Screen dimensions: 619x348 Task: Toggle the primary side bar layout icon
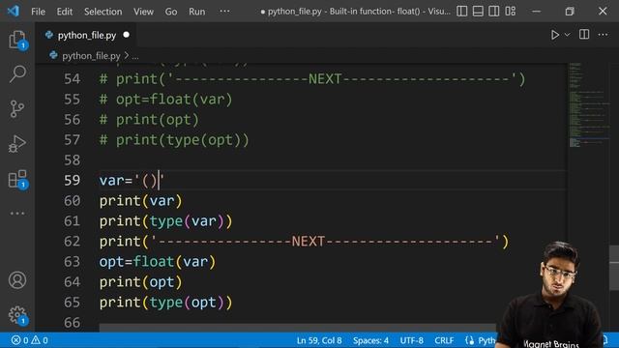point(462,11)
